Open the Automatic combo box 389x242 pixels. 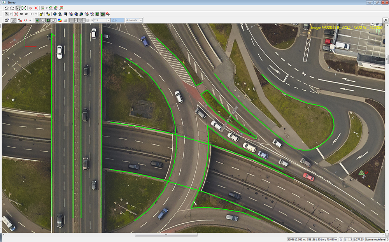pos(134,20)
